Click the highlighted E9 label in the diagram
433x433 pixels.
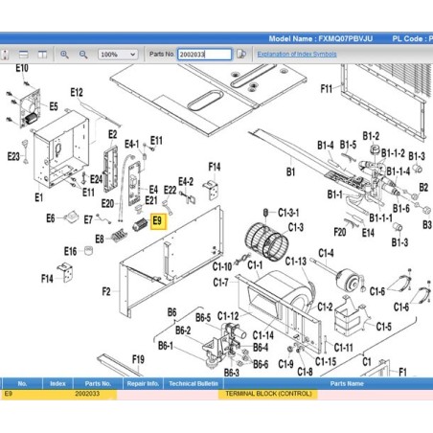click(158, 221)
